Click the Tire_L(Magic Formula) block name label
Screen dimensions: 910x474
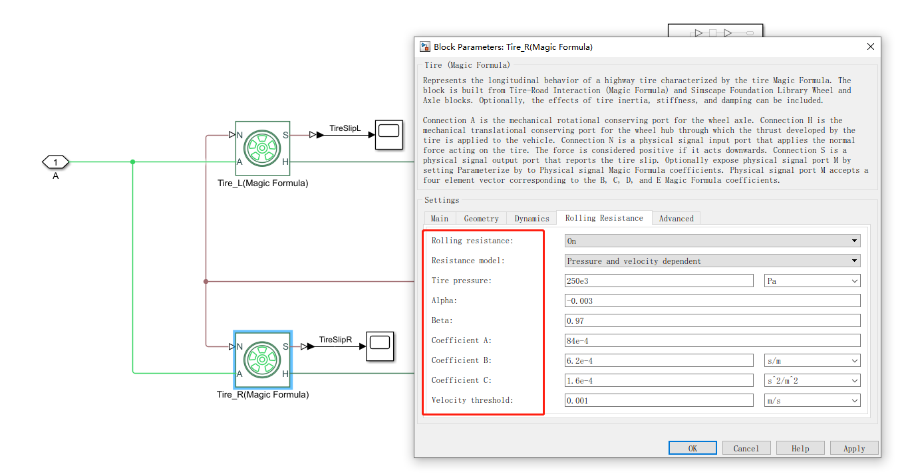pyautogui.click(x=263, y=183)
